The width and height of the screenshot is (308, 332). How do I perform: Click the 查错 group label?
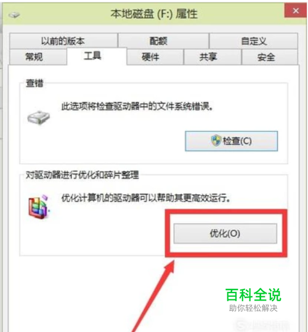click(x=34, y=83)
